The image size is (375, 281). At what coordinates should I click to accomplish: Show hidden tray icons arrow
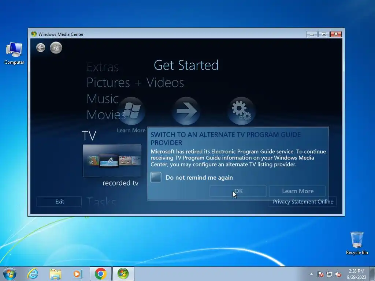pos(311,274)
